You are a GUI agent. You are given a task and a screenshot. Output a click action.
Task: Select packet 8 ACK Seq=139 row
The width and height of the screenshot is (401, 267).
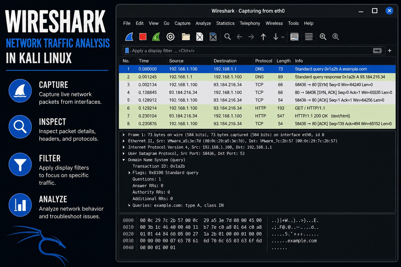[257, 124]
